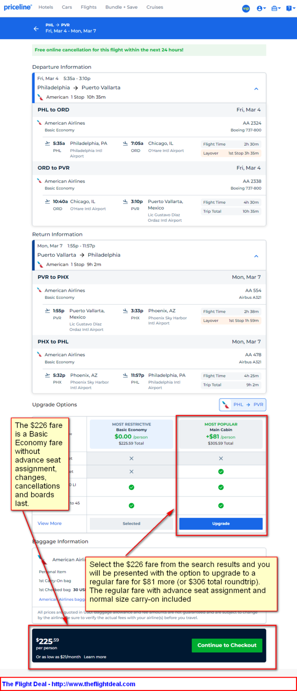
Task: Click the PVR departure plane icon at 1:55p
Action: click(48, 311)
